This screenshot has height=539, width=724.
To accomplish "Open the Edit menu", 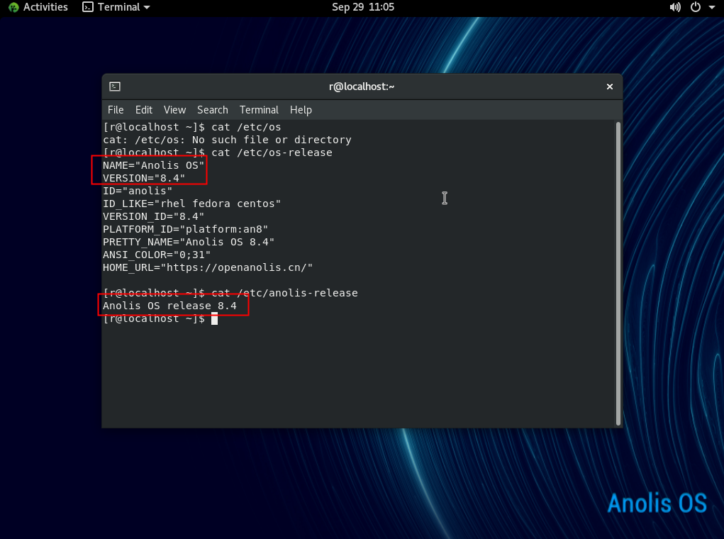I will [x=144, y=110].
